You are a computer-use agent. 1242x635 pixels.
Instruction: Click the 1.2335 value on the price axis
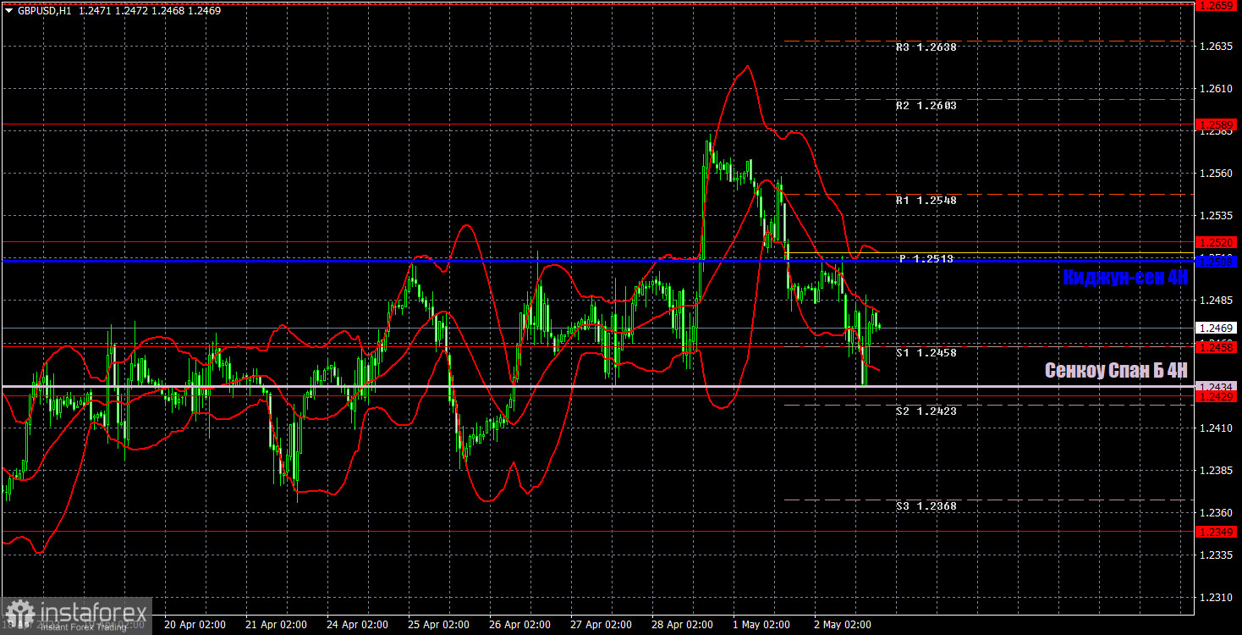[1217, 555]
